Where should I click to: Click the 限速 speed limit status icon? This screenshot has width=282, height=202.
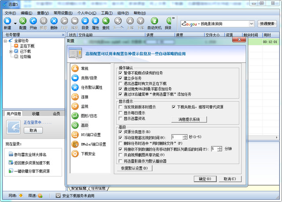[40, 195]
